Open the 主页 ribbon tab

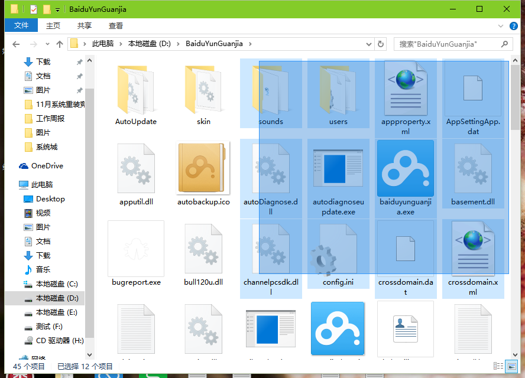53,25
